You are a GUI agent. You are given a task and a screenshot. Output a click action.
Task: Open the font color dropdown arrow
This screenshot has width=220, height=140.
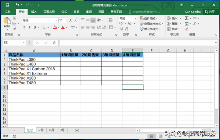click(x=67, y=27)
